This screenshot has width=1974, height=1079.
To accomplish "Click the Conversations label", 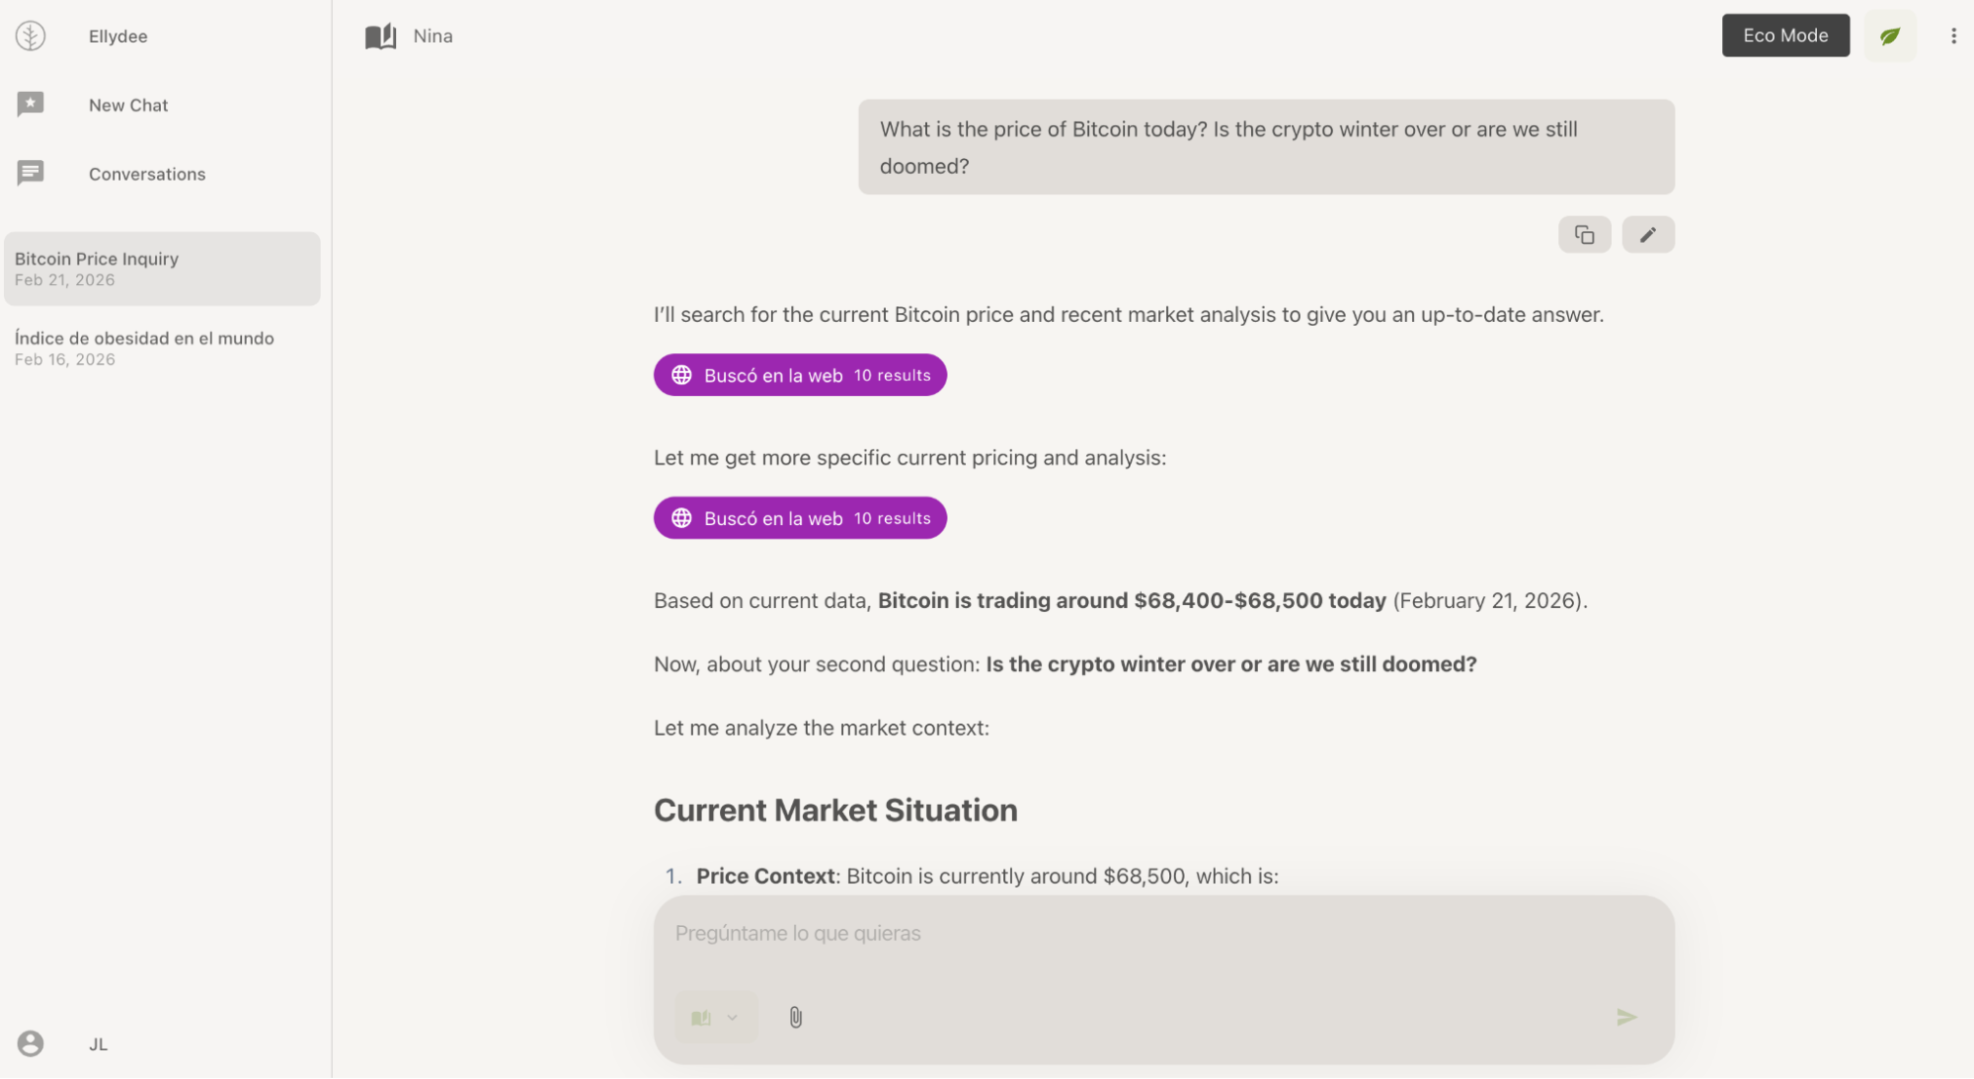I will click(147, 175).
